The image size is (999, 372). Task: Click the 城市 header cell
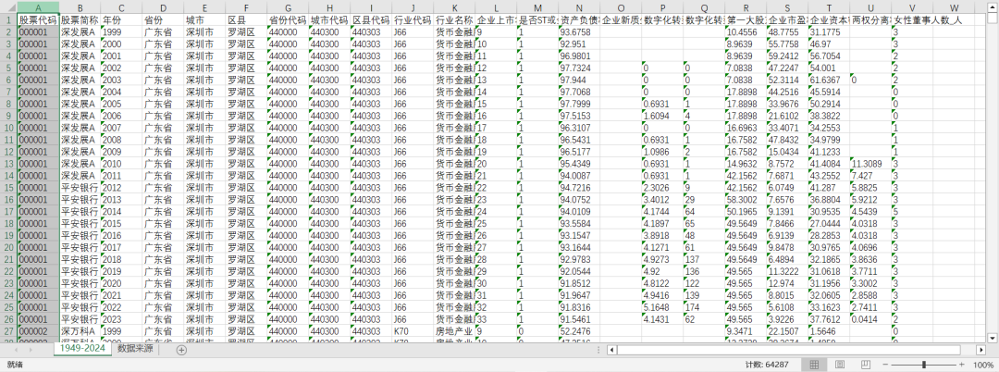point(203,20)
